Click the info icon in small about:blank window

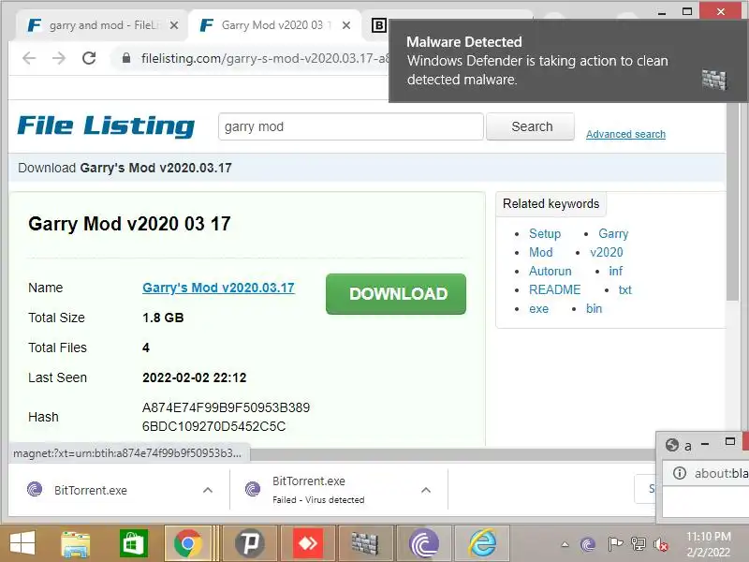680,473
